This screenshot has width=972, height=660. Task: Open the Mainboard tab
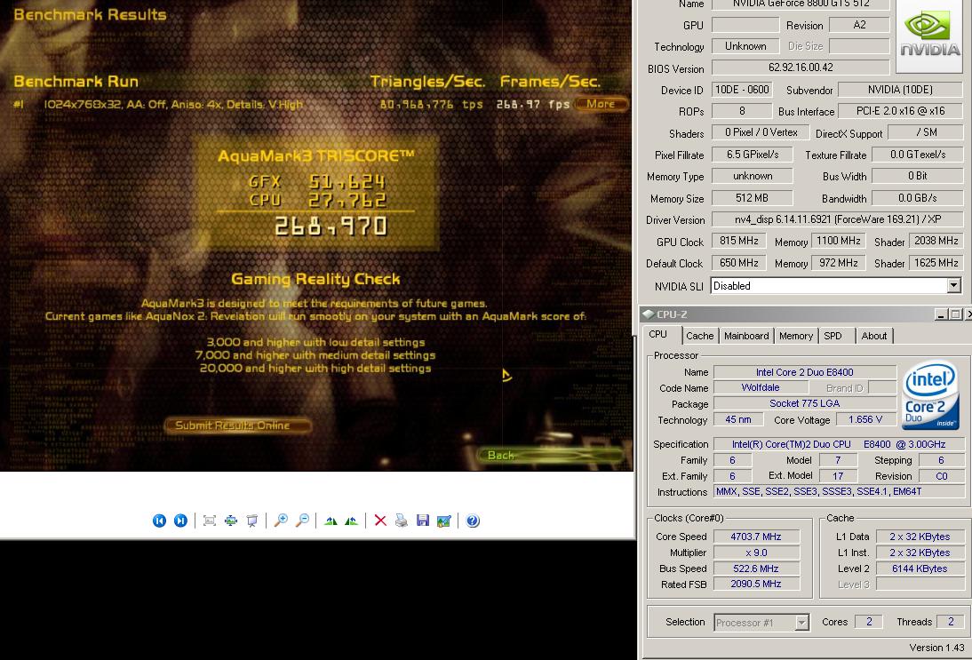[x=746, y=336]
